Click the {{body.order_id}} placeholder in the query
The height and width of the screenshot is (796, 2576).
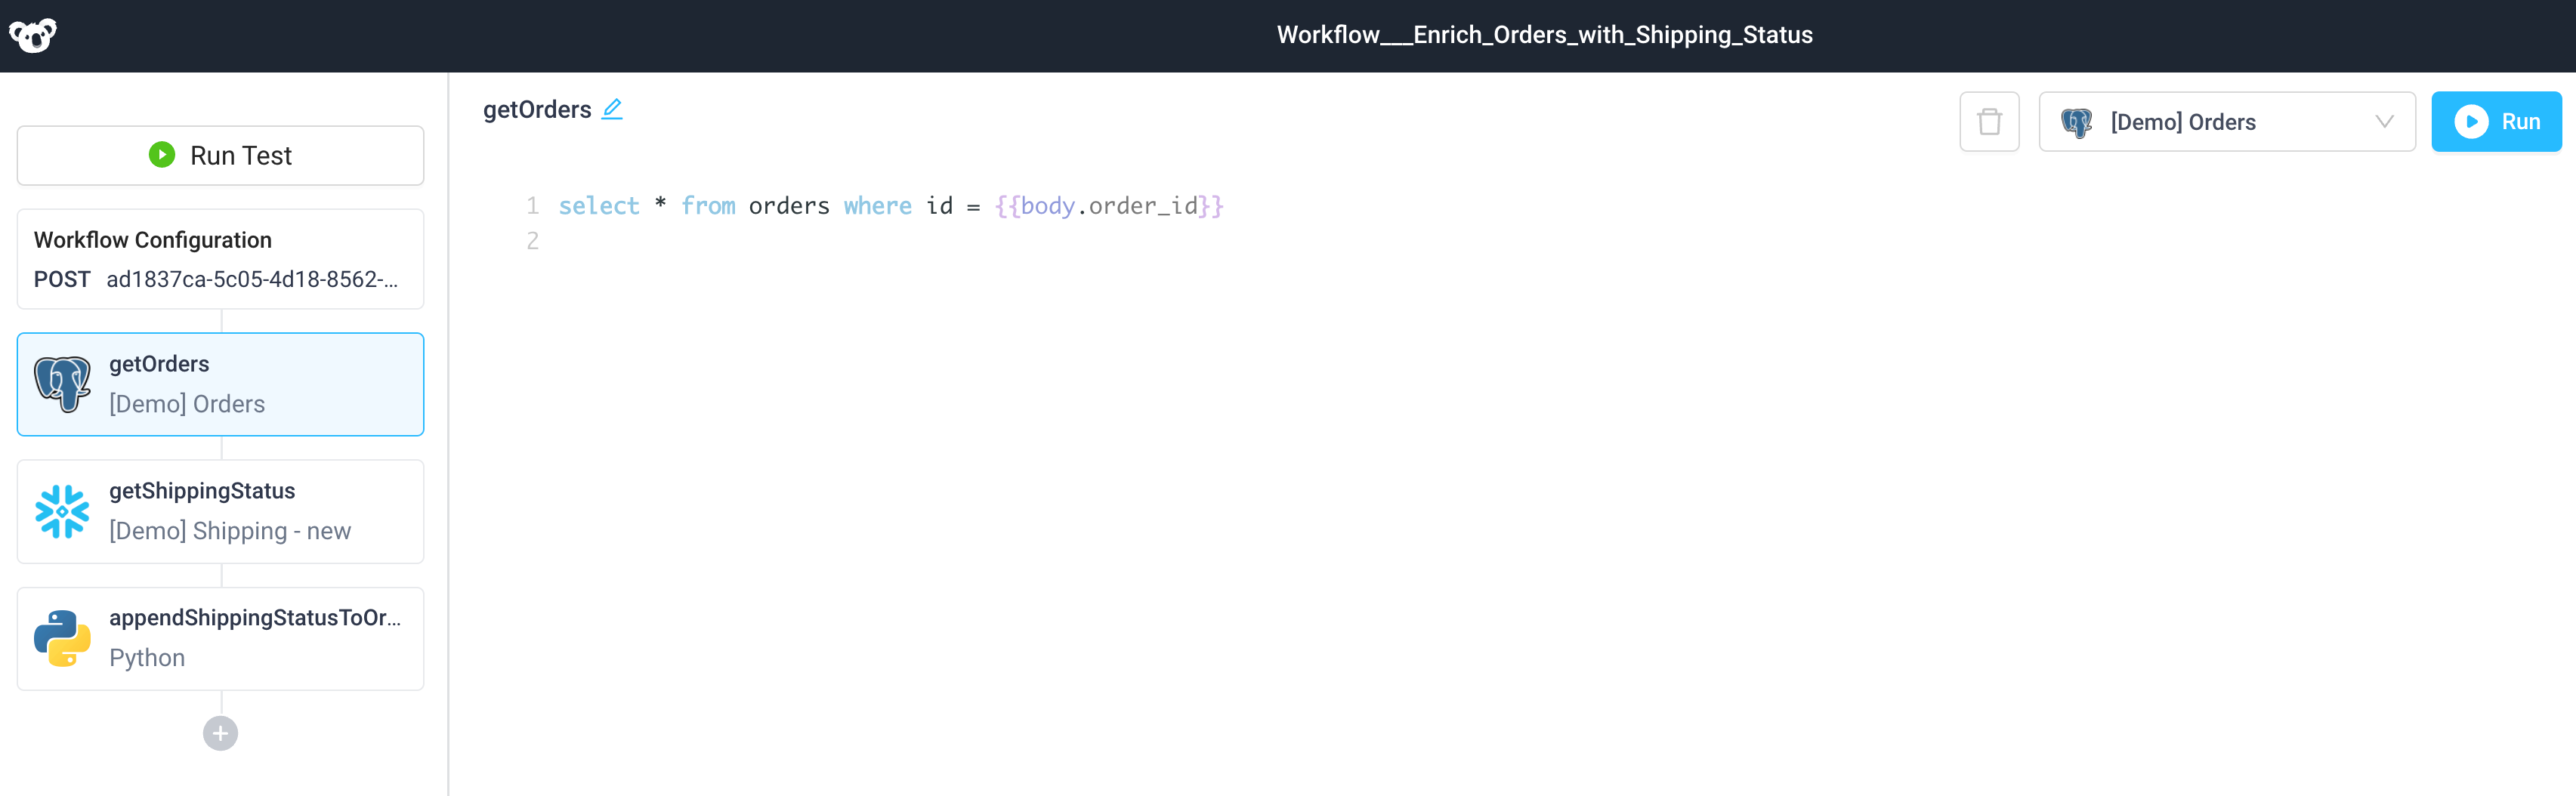1109,206
